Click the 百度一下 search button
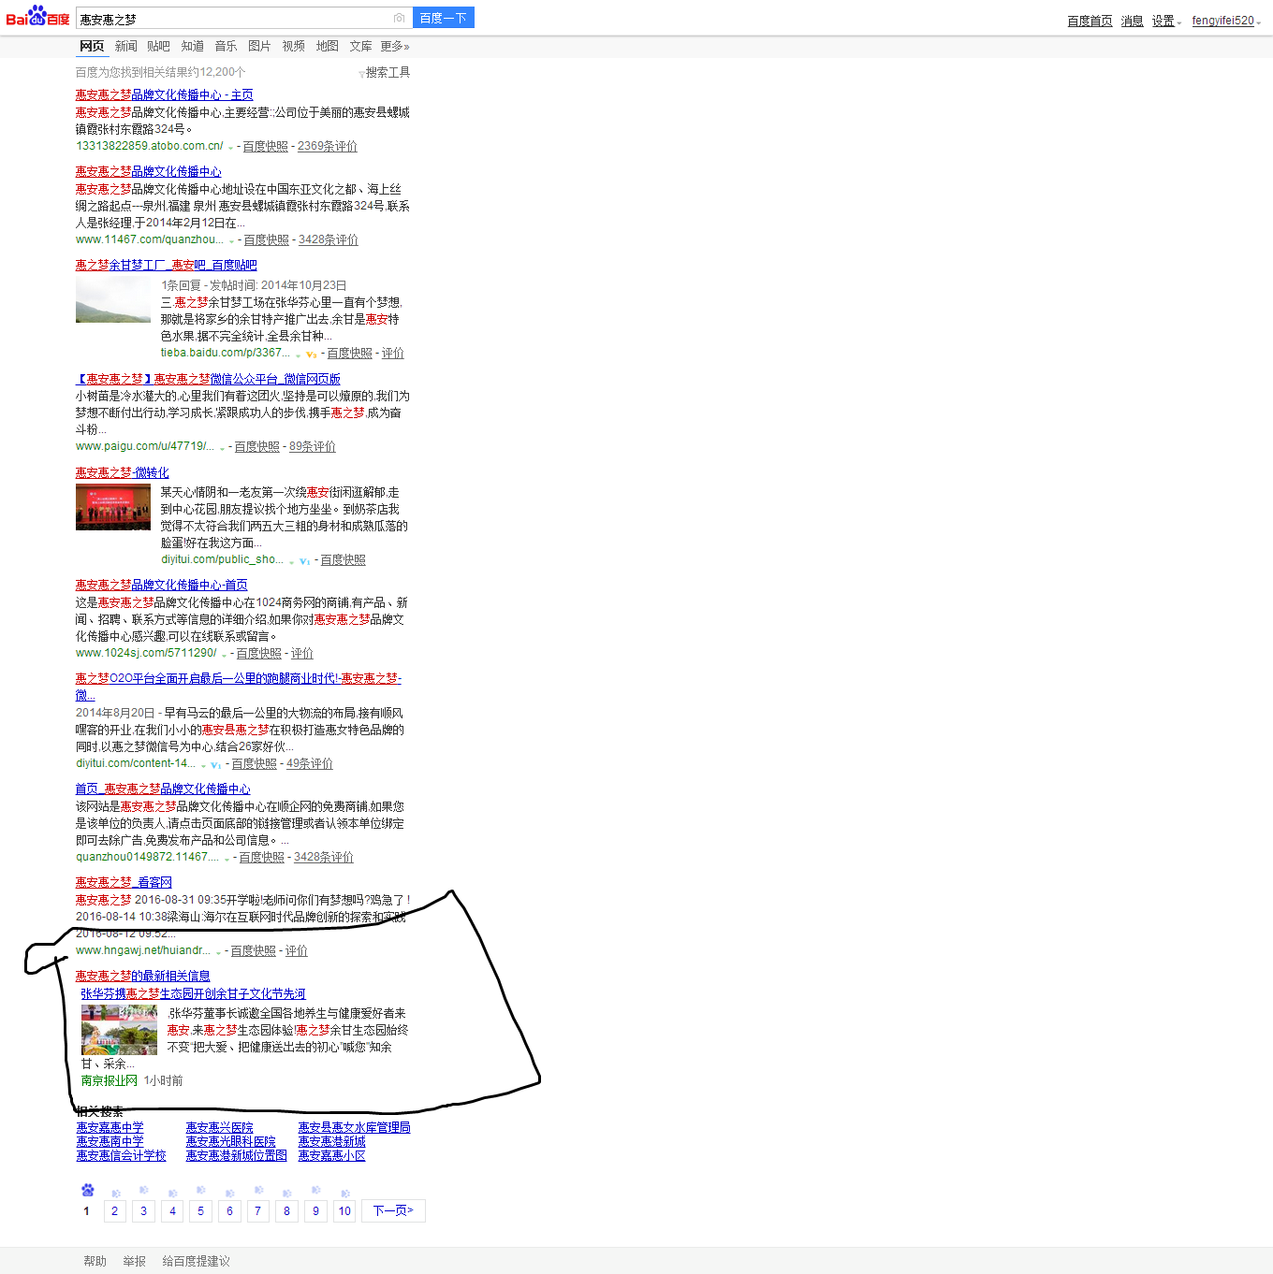Screen dimensions: 1273x1274 coord(444,18)
